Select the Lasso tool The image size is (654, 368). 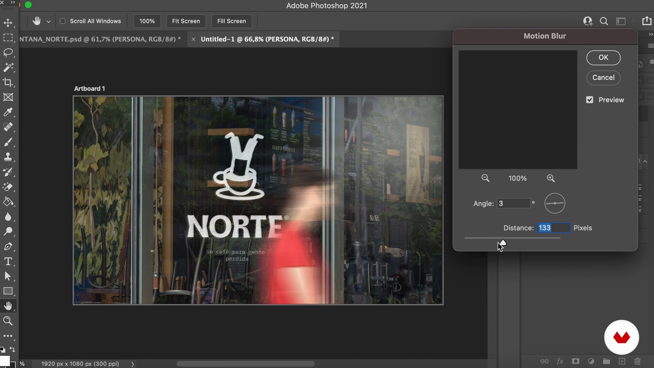tap(8, 52)
